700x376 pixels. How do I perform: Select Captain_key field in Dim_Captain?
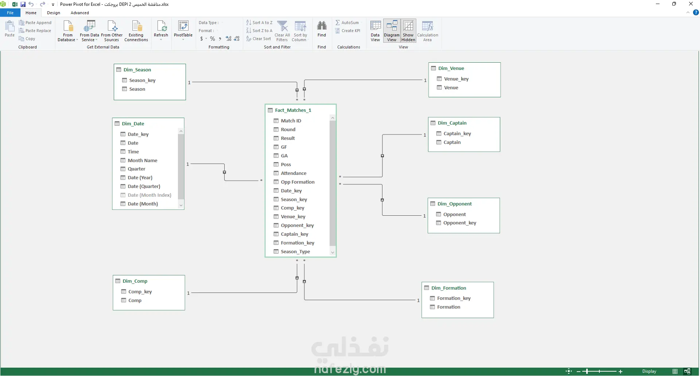(x=457, y=134)
